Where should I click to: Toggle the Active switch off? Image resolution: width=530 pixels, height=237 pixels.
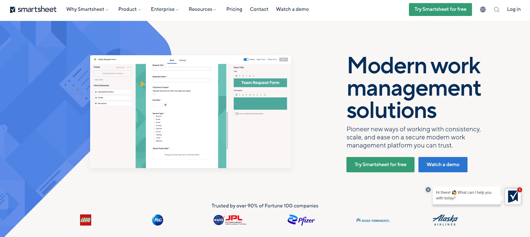coord(246,60)
